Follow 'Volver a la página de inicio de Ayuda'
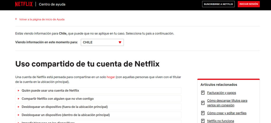Image resolution: width=271 pixels, height=123 pixels. 42,19
